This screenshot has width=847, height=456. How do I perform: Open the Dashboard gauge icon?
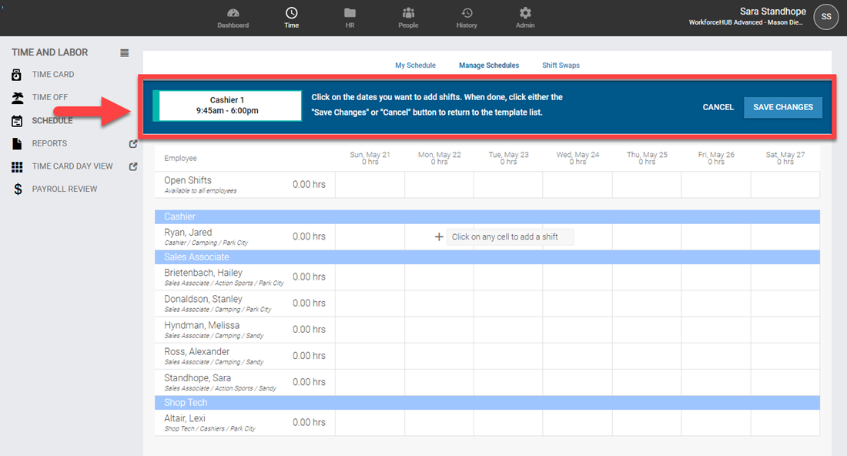[x=233, y=13]
